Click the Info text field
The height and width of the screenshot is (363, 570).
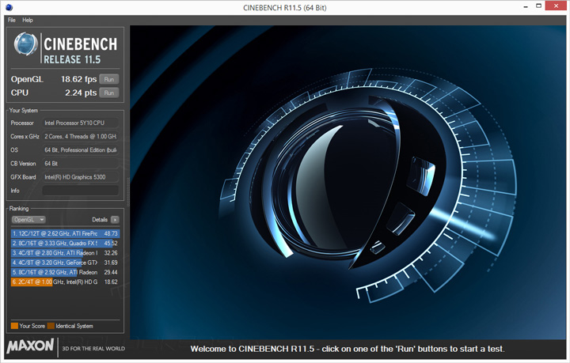point(80,191)
